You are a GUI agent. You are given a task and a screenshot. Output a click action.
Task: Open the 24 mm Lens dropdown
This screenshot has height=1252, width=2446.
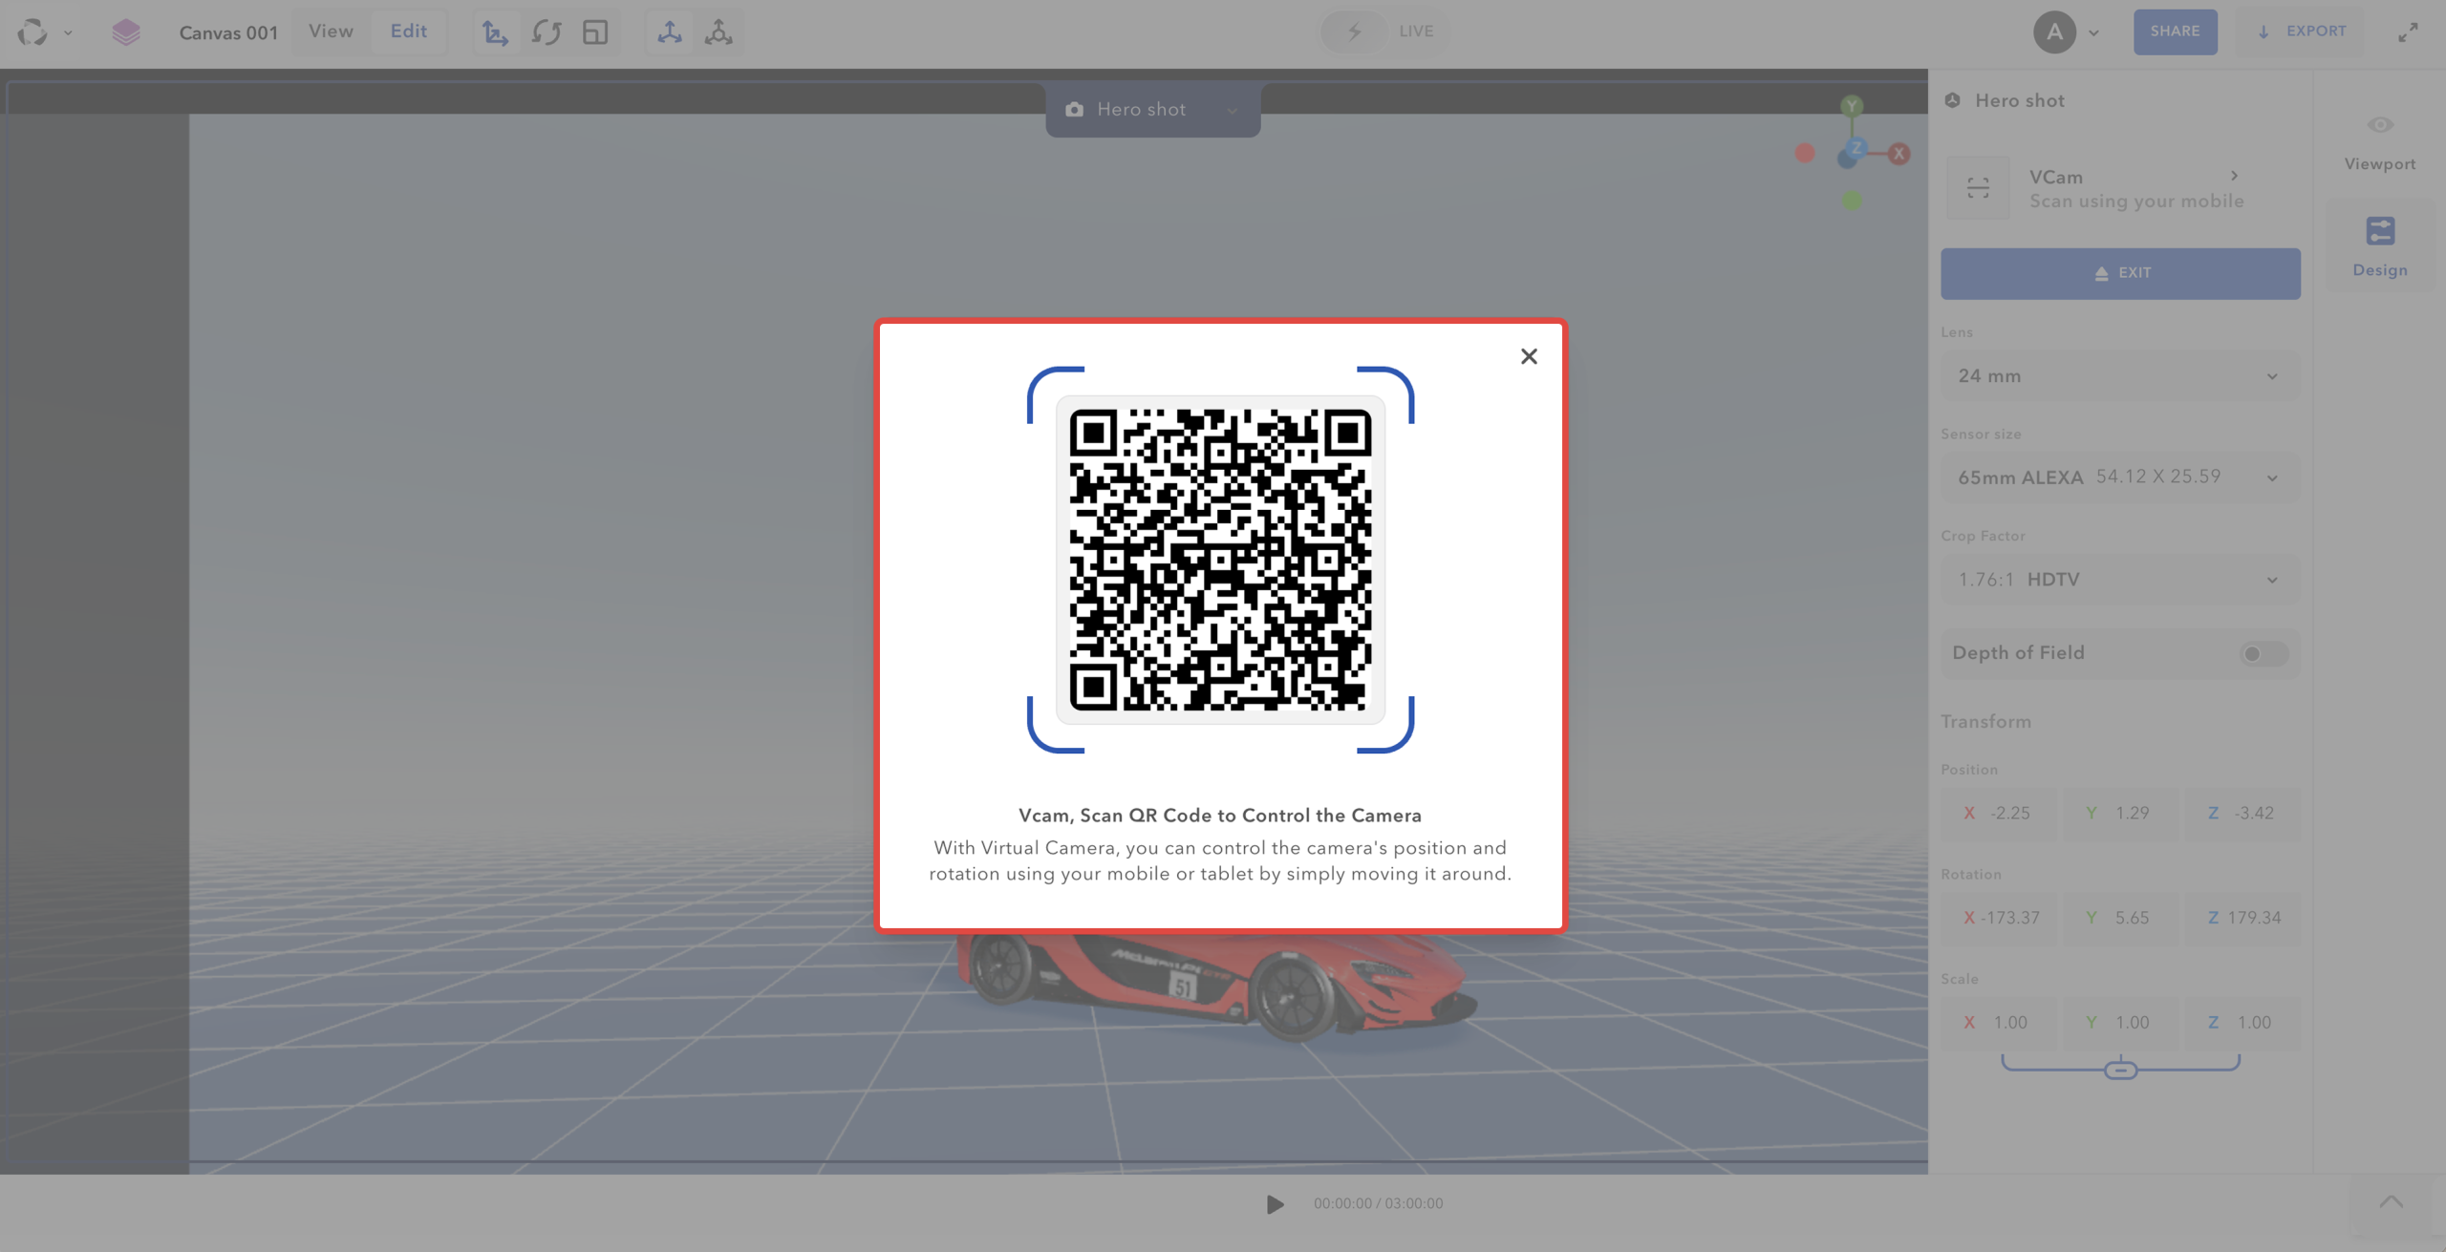(x=2119, y=376)
